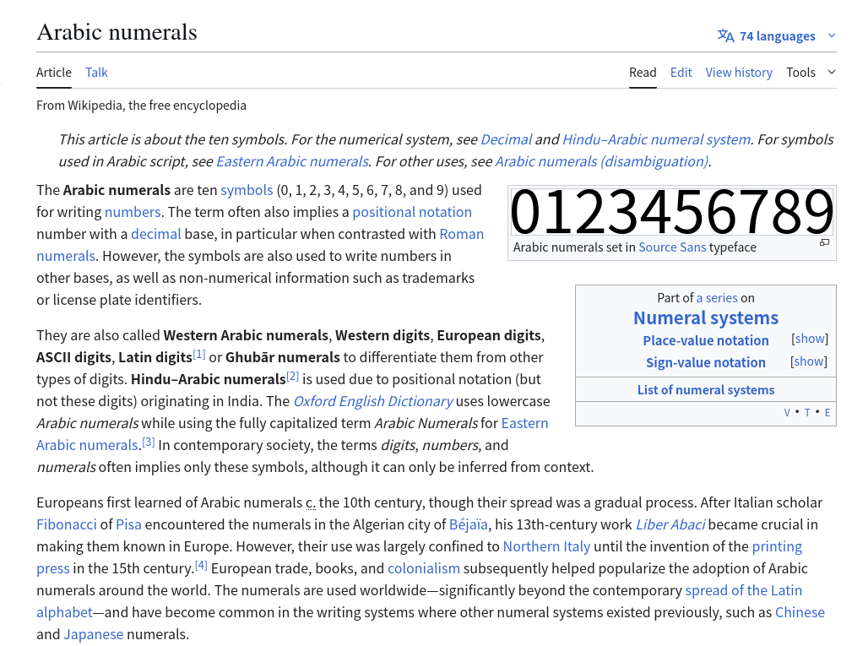Click the Article tab

pyautogui.click(x=54, y=73)
